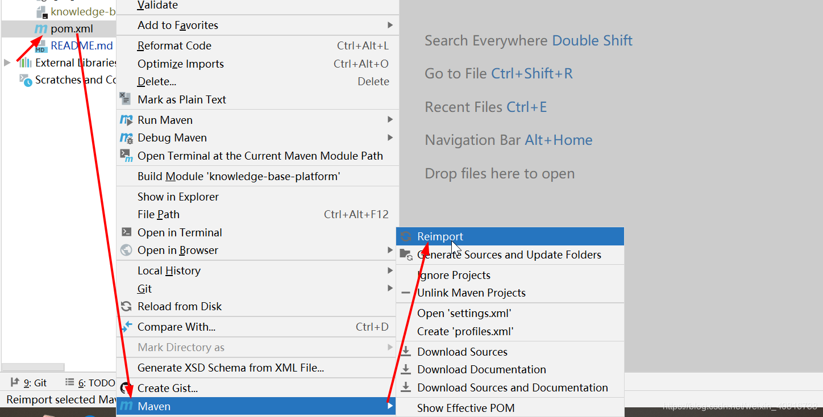This screenshot has width=823, height=417.
Task: Click the project tree horizontal scrollbar
Action: [x=33, y=368]
